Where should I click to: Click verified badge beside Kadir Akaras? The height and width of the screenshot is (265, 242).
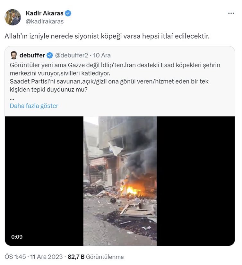[68, 13]
